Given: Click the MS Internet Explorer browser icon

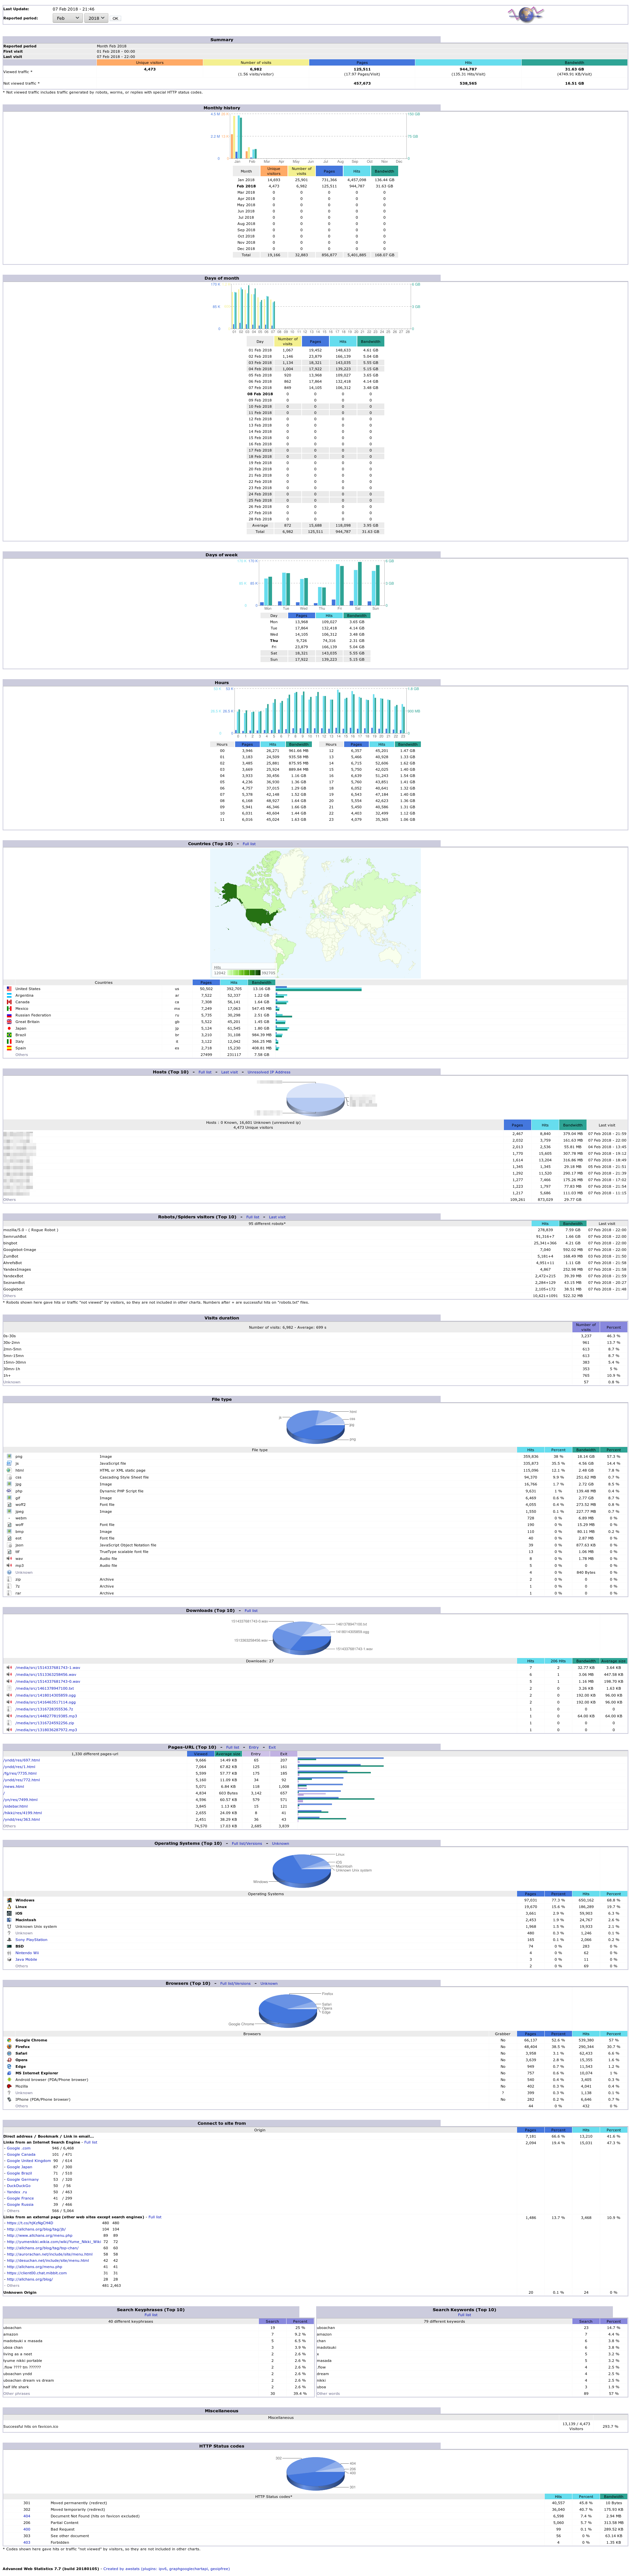Looking at the screenshot, I should point(9,2073).
